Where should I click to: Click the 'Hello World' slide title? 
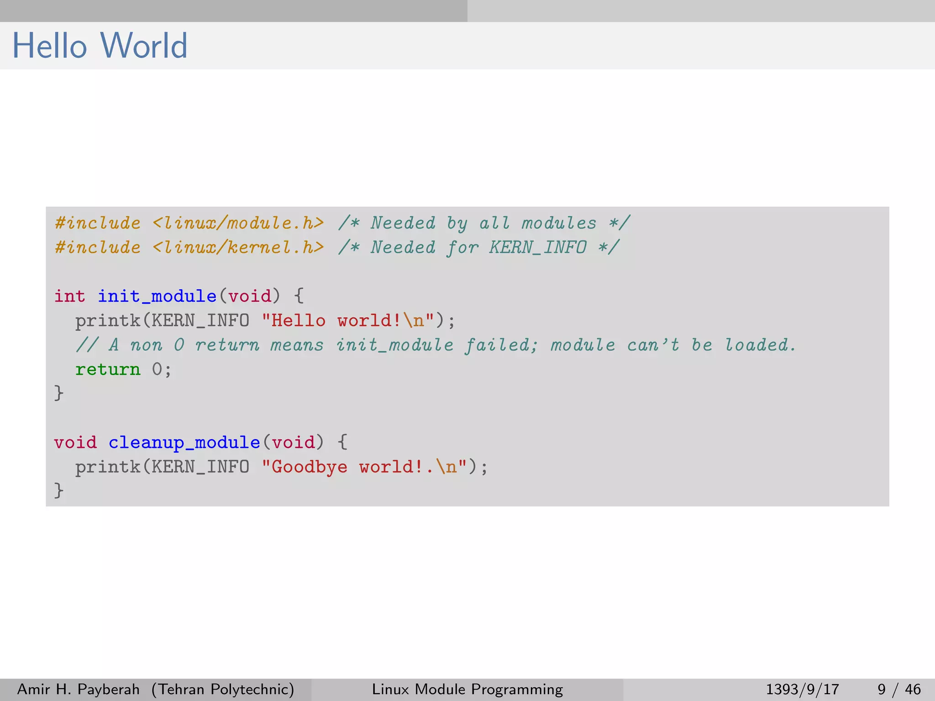100,46
